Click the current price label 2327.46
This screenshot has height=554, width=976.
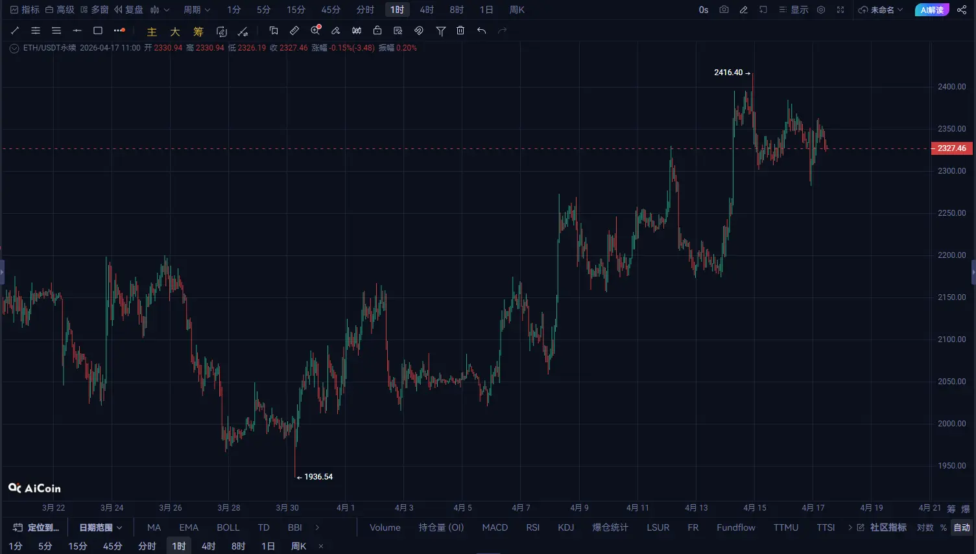coord(951,148)
